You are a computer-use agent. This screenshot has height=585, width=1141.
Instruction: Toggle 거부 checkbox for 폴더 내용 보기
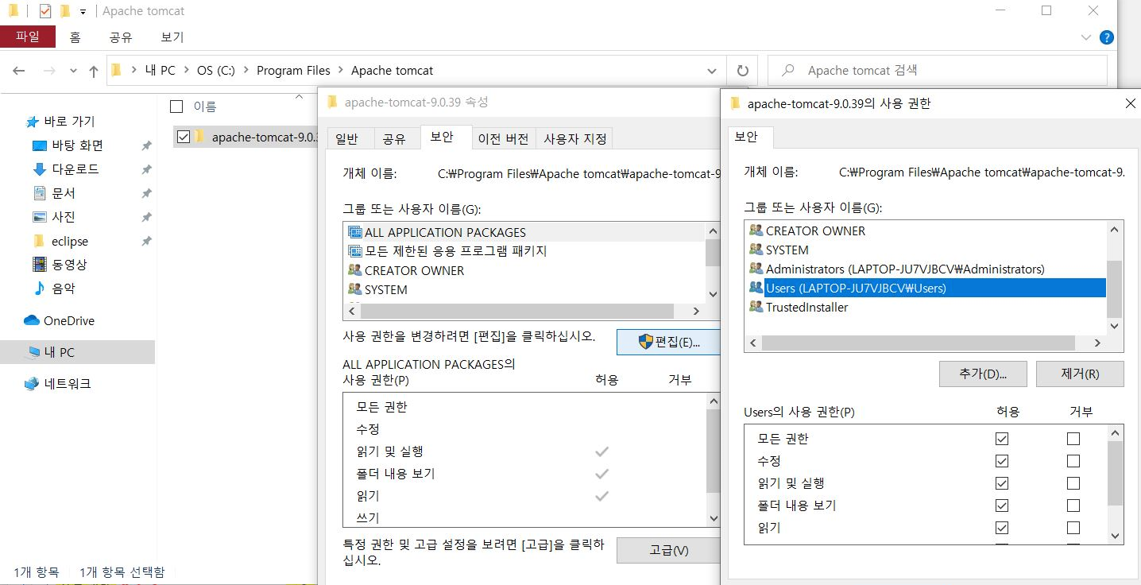[x=1073, y=506]
